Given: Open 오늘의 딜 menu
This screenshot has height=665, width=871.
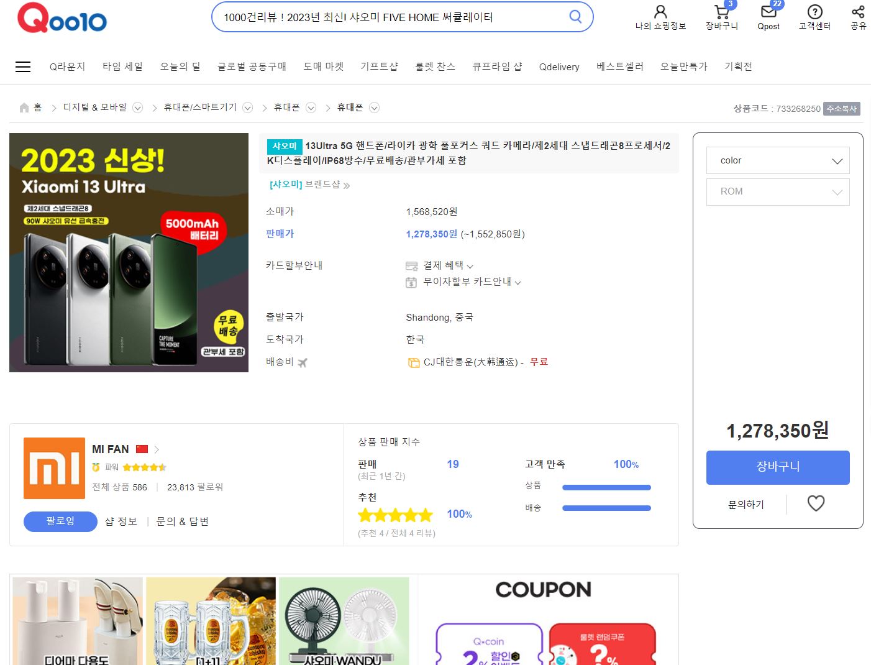Looking at the screenshot, I should pos(180,66).
